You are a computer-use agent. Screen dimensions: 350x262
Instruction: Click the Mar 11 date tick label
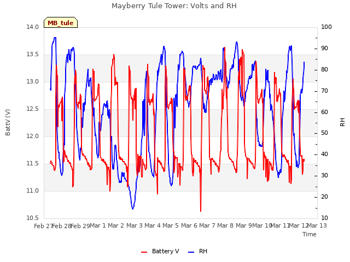[x=281, y=225]
